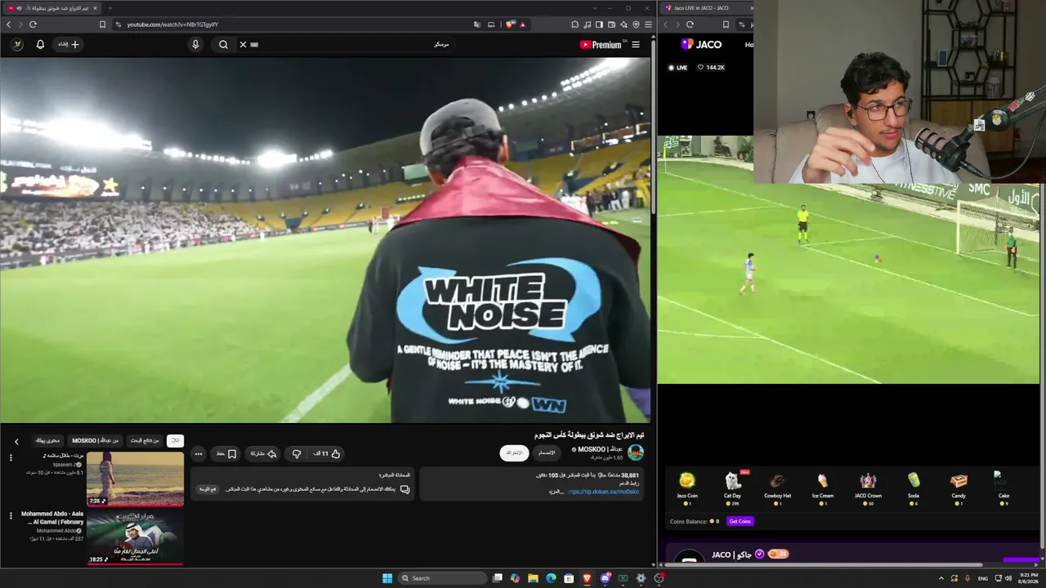
Task: Select the 'From search results' filter chip
Action: 145,440
